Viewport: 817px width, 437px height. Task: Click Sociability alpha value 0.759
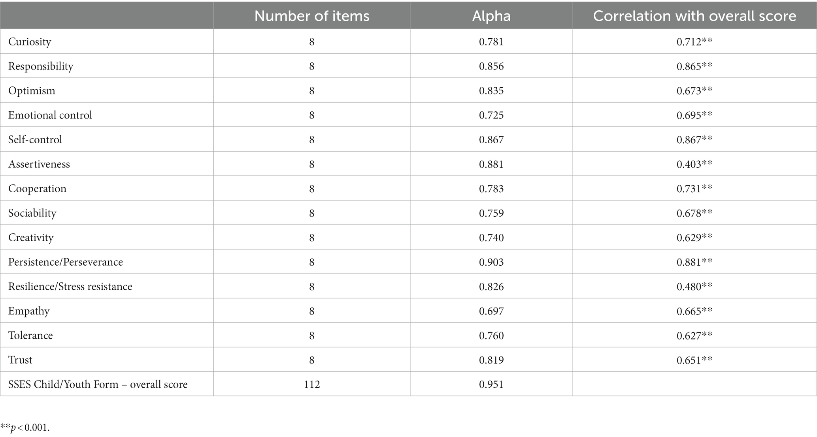coord(491,213)
